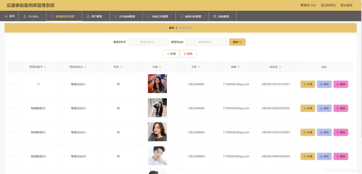Click 删除 for 管理员姓名1 row
The image size is (362, 174).
point(341,84)
